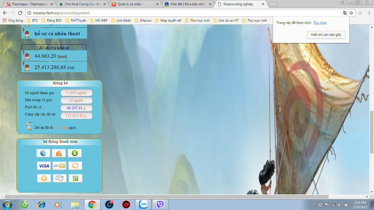Open Windows Explorer folder in taskbar
374x210 pixels.
pos(75,205)
